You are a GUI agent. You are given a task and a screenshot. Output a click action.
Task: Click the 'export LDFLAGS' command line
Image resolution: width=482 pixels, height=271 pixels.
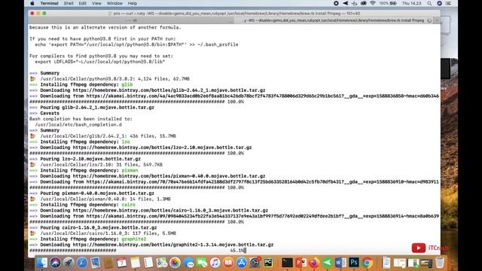(x=100, y=62)
